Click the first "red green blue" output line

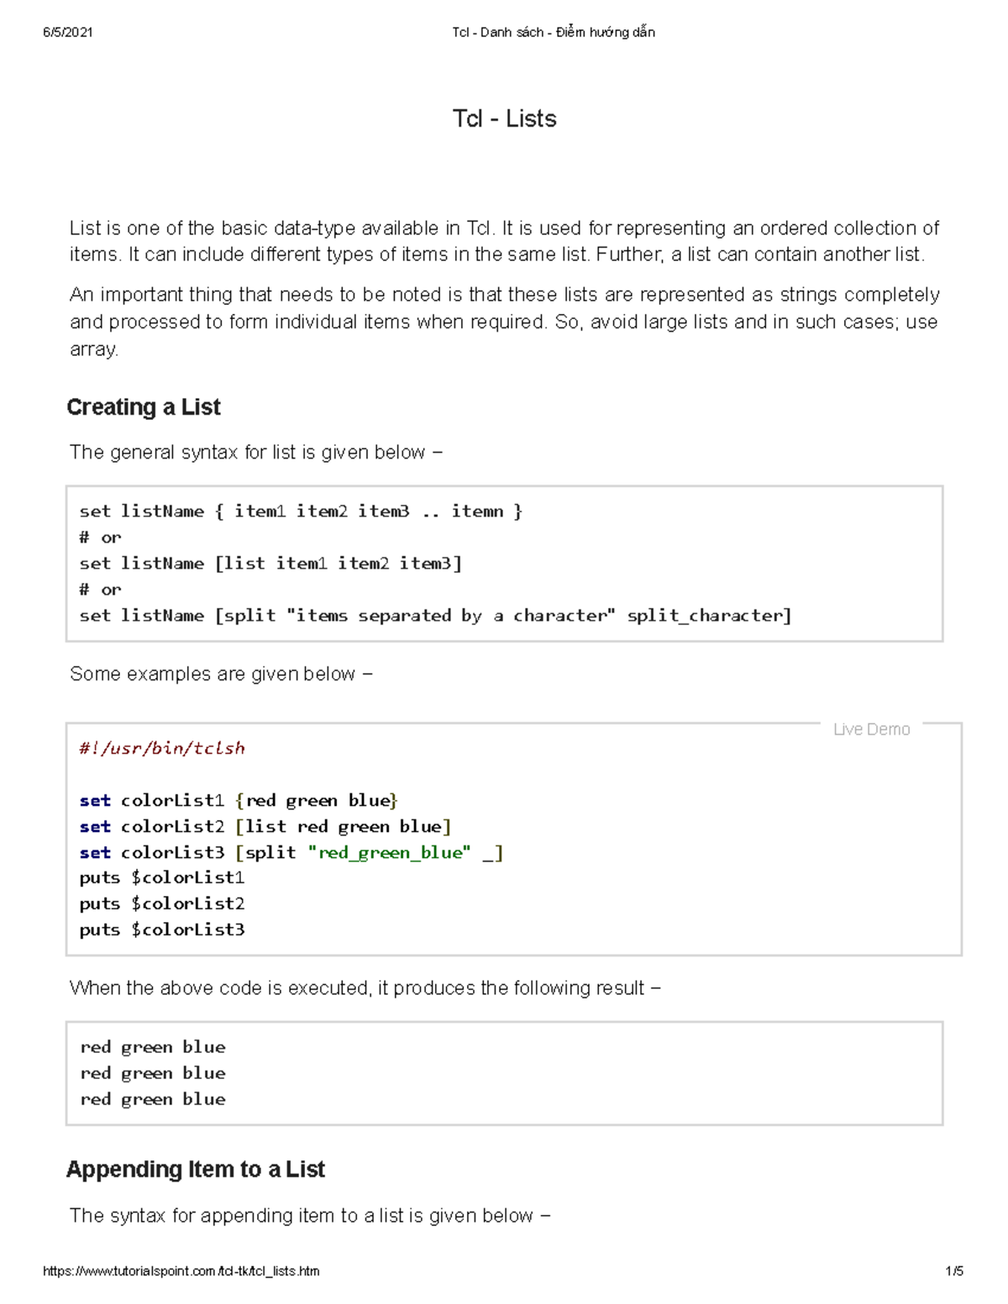coord(153,1047)
